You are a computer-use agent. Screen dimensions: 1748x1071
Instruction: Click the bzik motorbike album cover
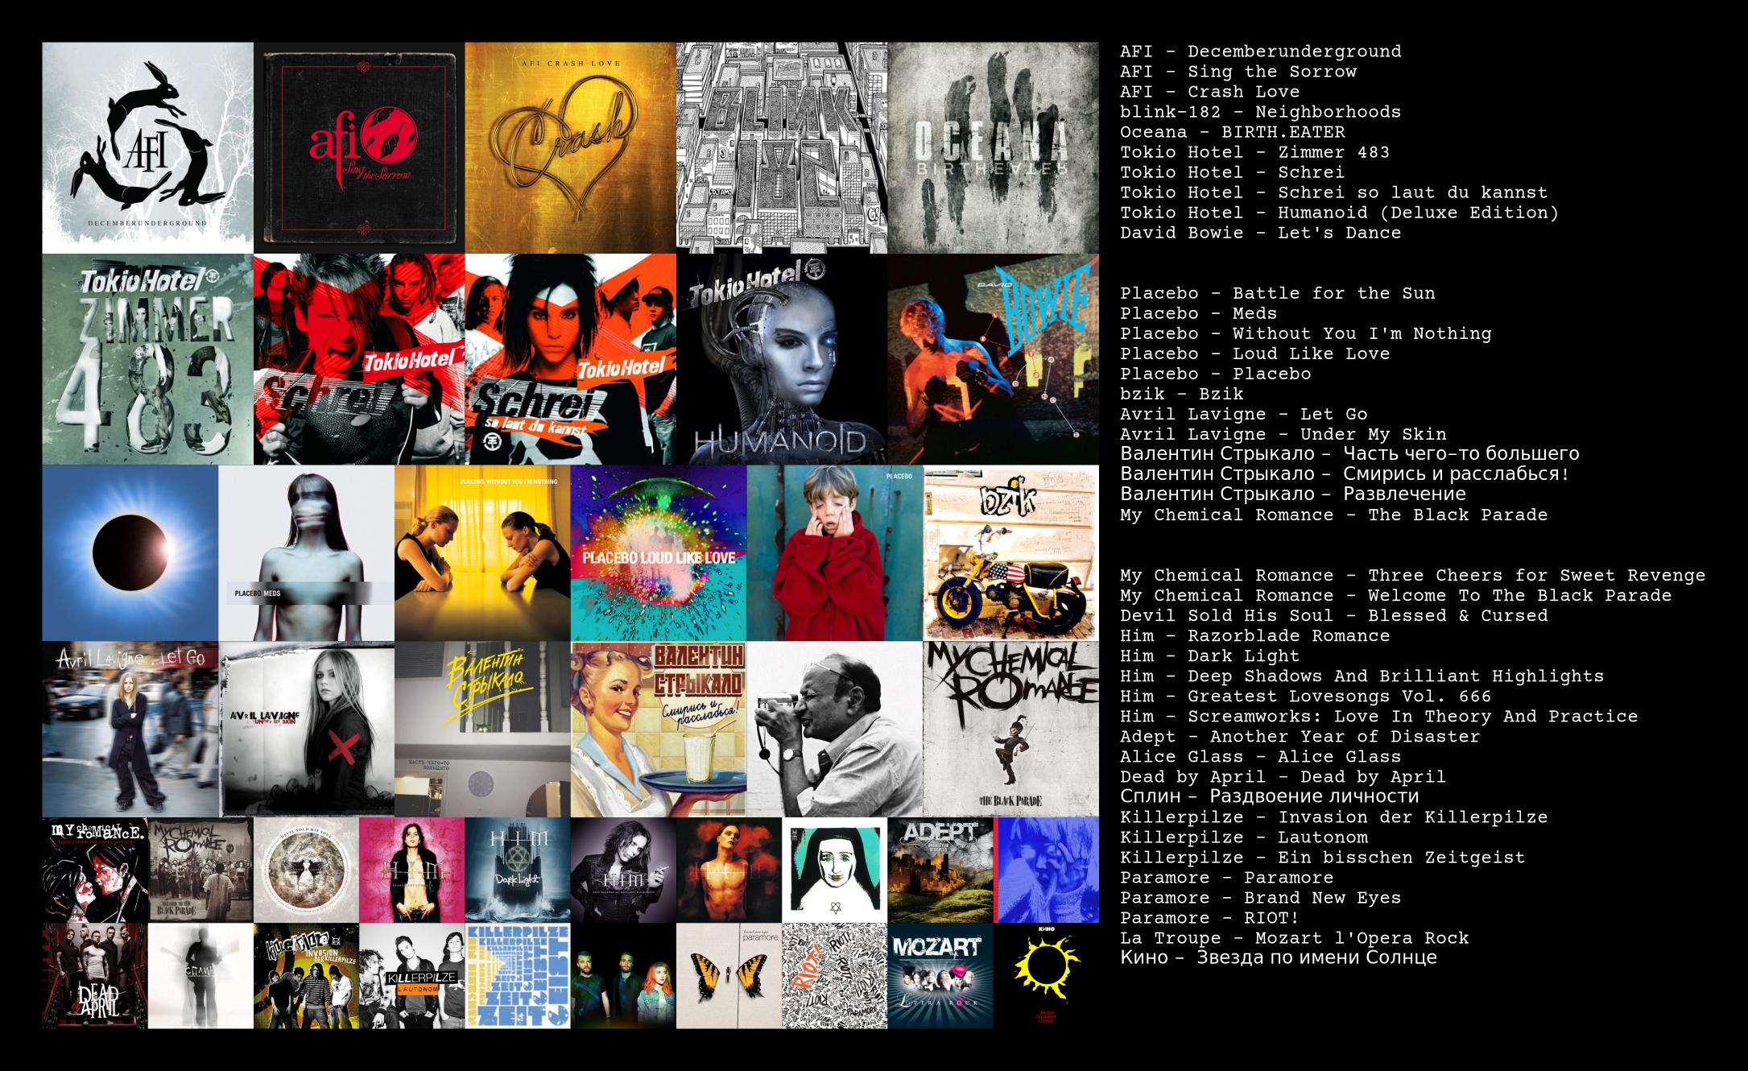tap(1011, 552)
